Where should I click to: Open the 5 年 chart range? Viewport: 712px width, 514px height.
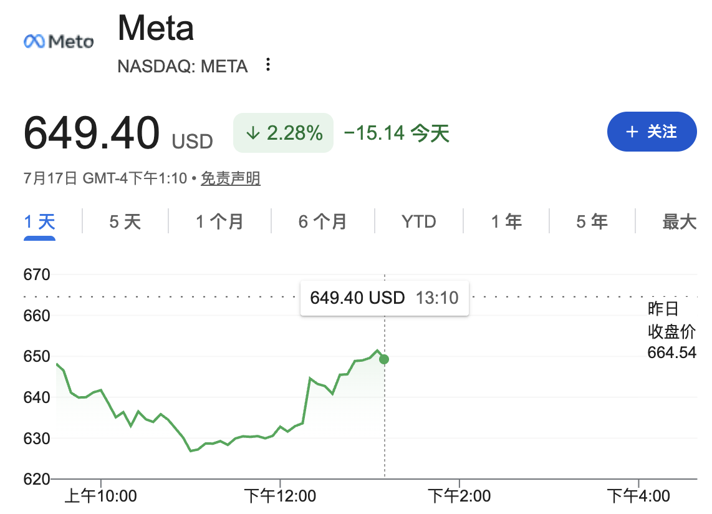click(592, 222)
